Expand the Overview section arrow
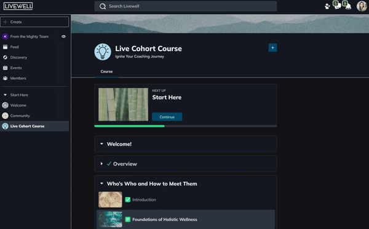The image size is (369, 229). 101,164
